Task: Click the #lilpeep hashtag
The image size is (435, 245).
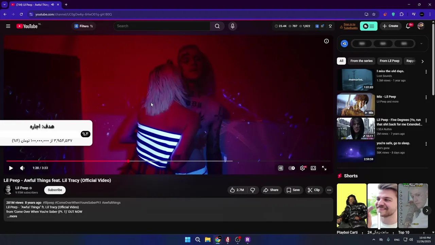Action: click(x=49, y=203)
